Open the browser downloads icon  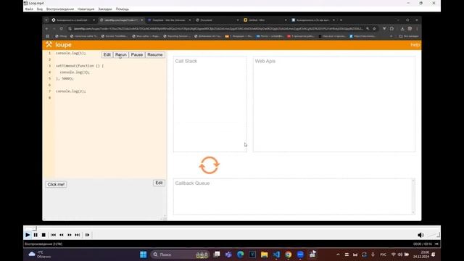(402, 29)
